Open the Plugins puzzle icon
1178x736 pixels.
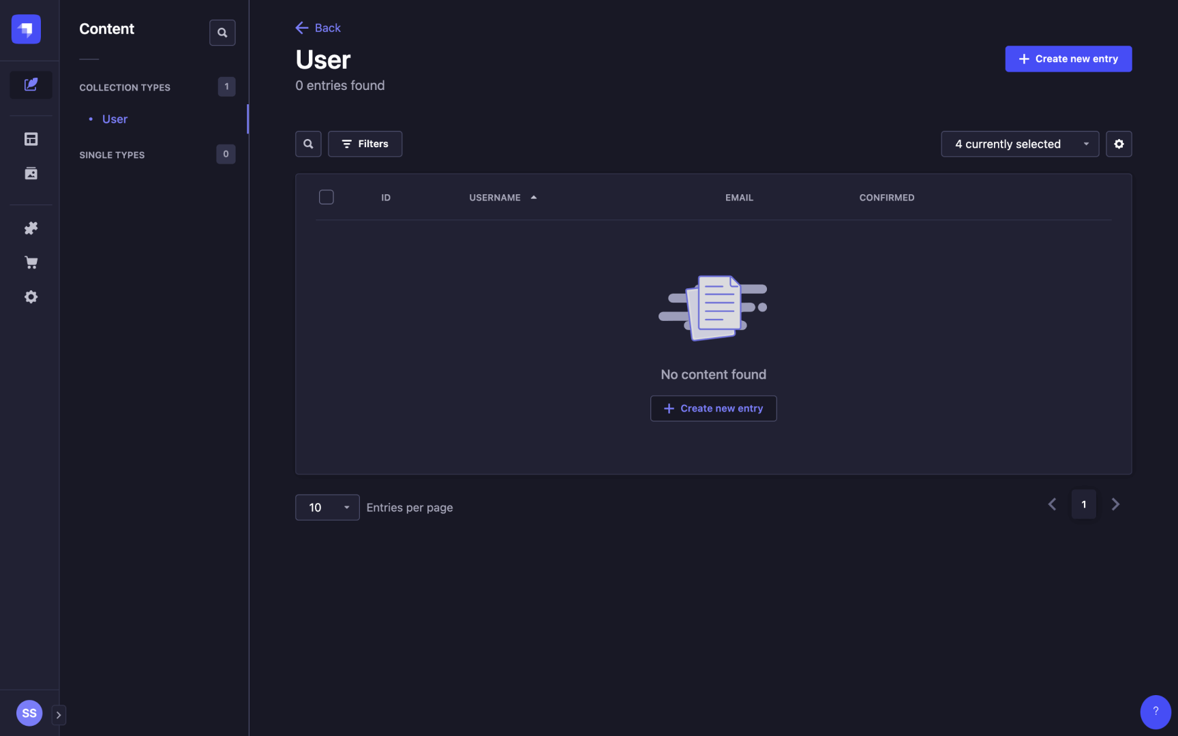coord(30,228)
